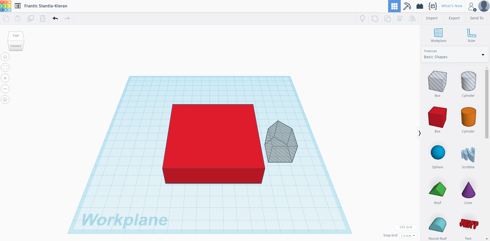Image resolution: width=490 pixels, height=241 pixels.
Task: Undo the last action
Action: [x=55, y=18]
